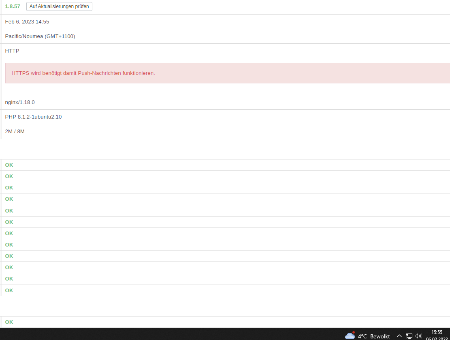The height and width of the screenshot is (340, 450).
Task: Select the version number 1.8.57
Action: 13,6
